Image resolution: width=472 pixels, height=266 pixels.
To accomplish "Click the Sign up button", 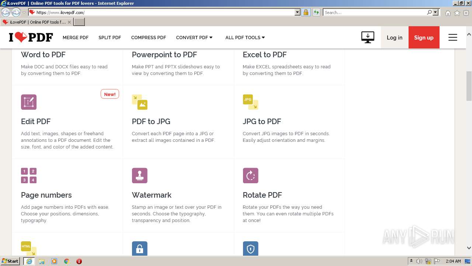I will [x=424, y=37].
